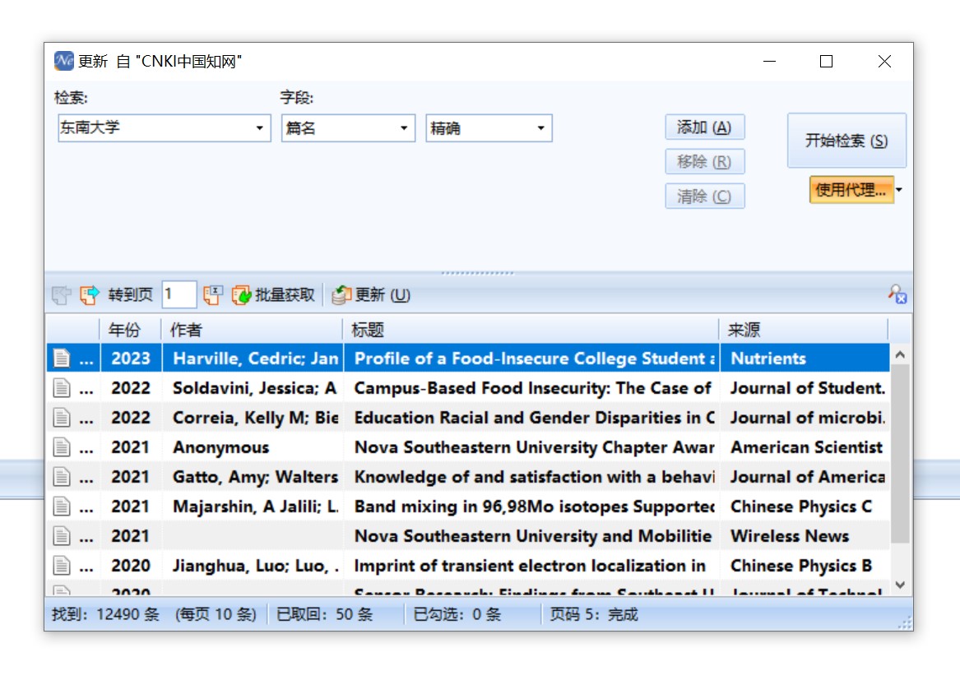The width and height of the screenshot is (960, 694).
Task: Sort by the 作者 column header
Action: coord(252,330)
